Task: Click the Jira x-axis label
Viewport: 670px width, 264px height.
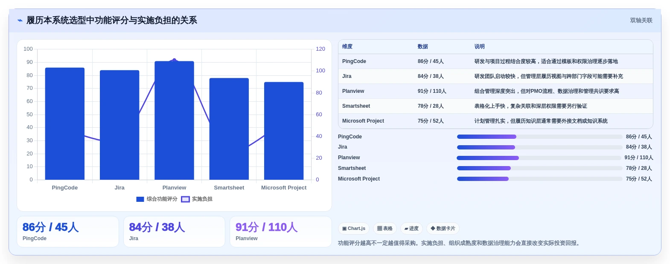Action: tap(119, 188)
